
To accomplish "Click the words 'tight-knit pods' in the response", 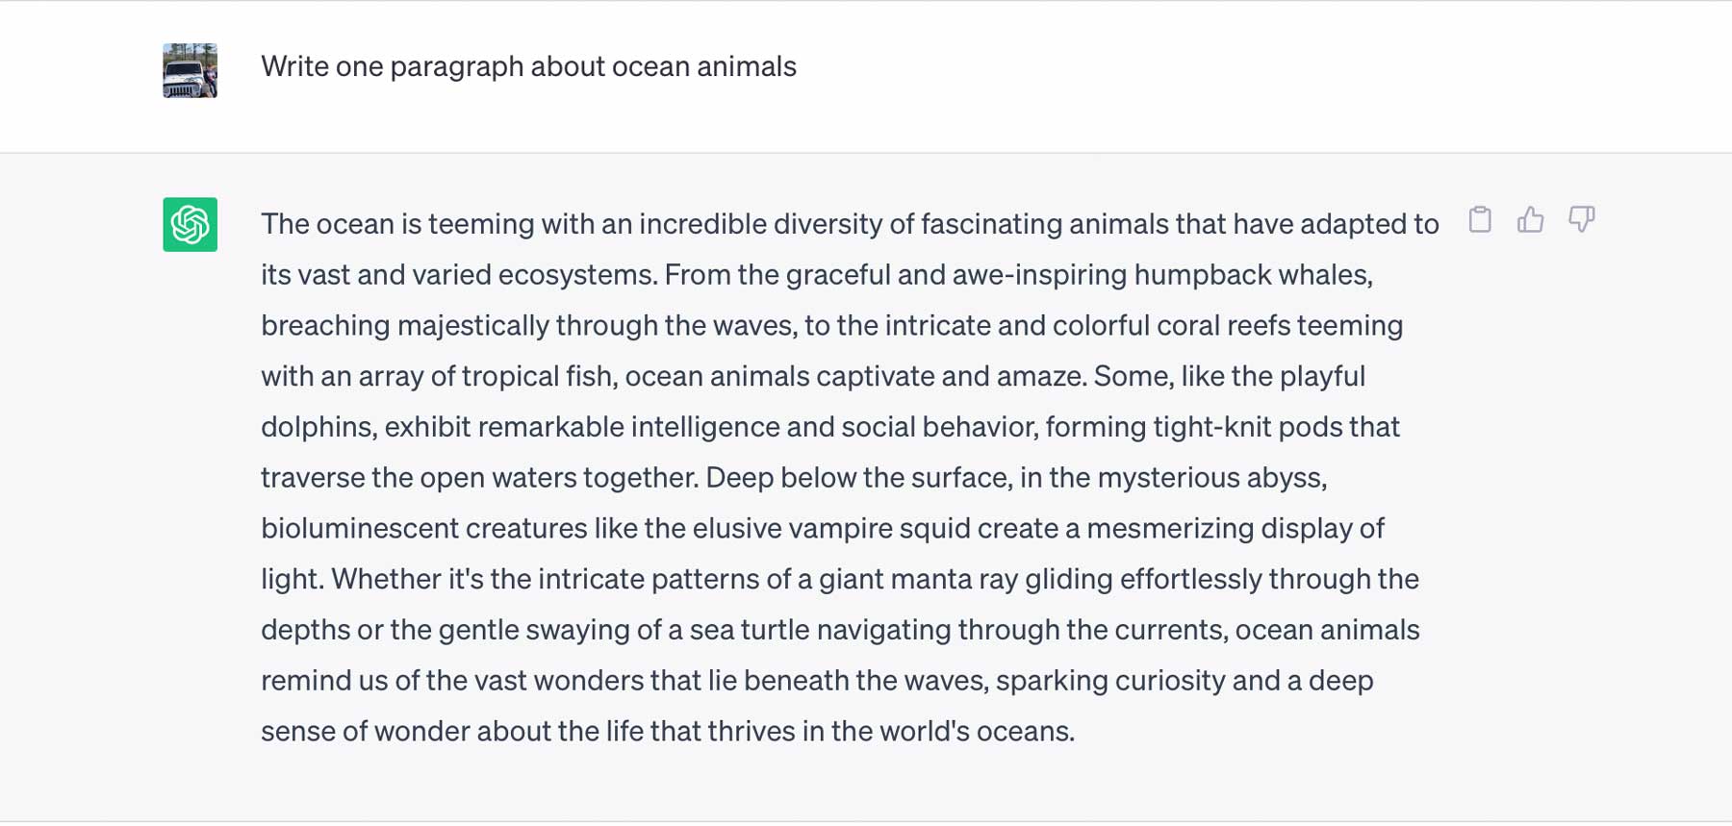I will pyautogui.click(x=1247, y=427).
